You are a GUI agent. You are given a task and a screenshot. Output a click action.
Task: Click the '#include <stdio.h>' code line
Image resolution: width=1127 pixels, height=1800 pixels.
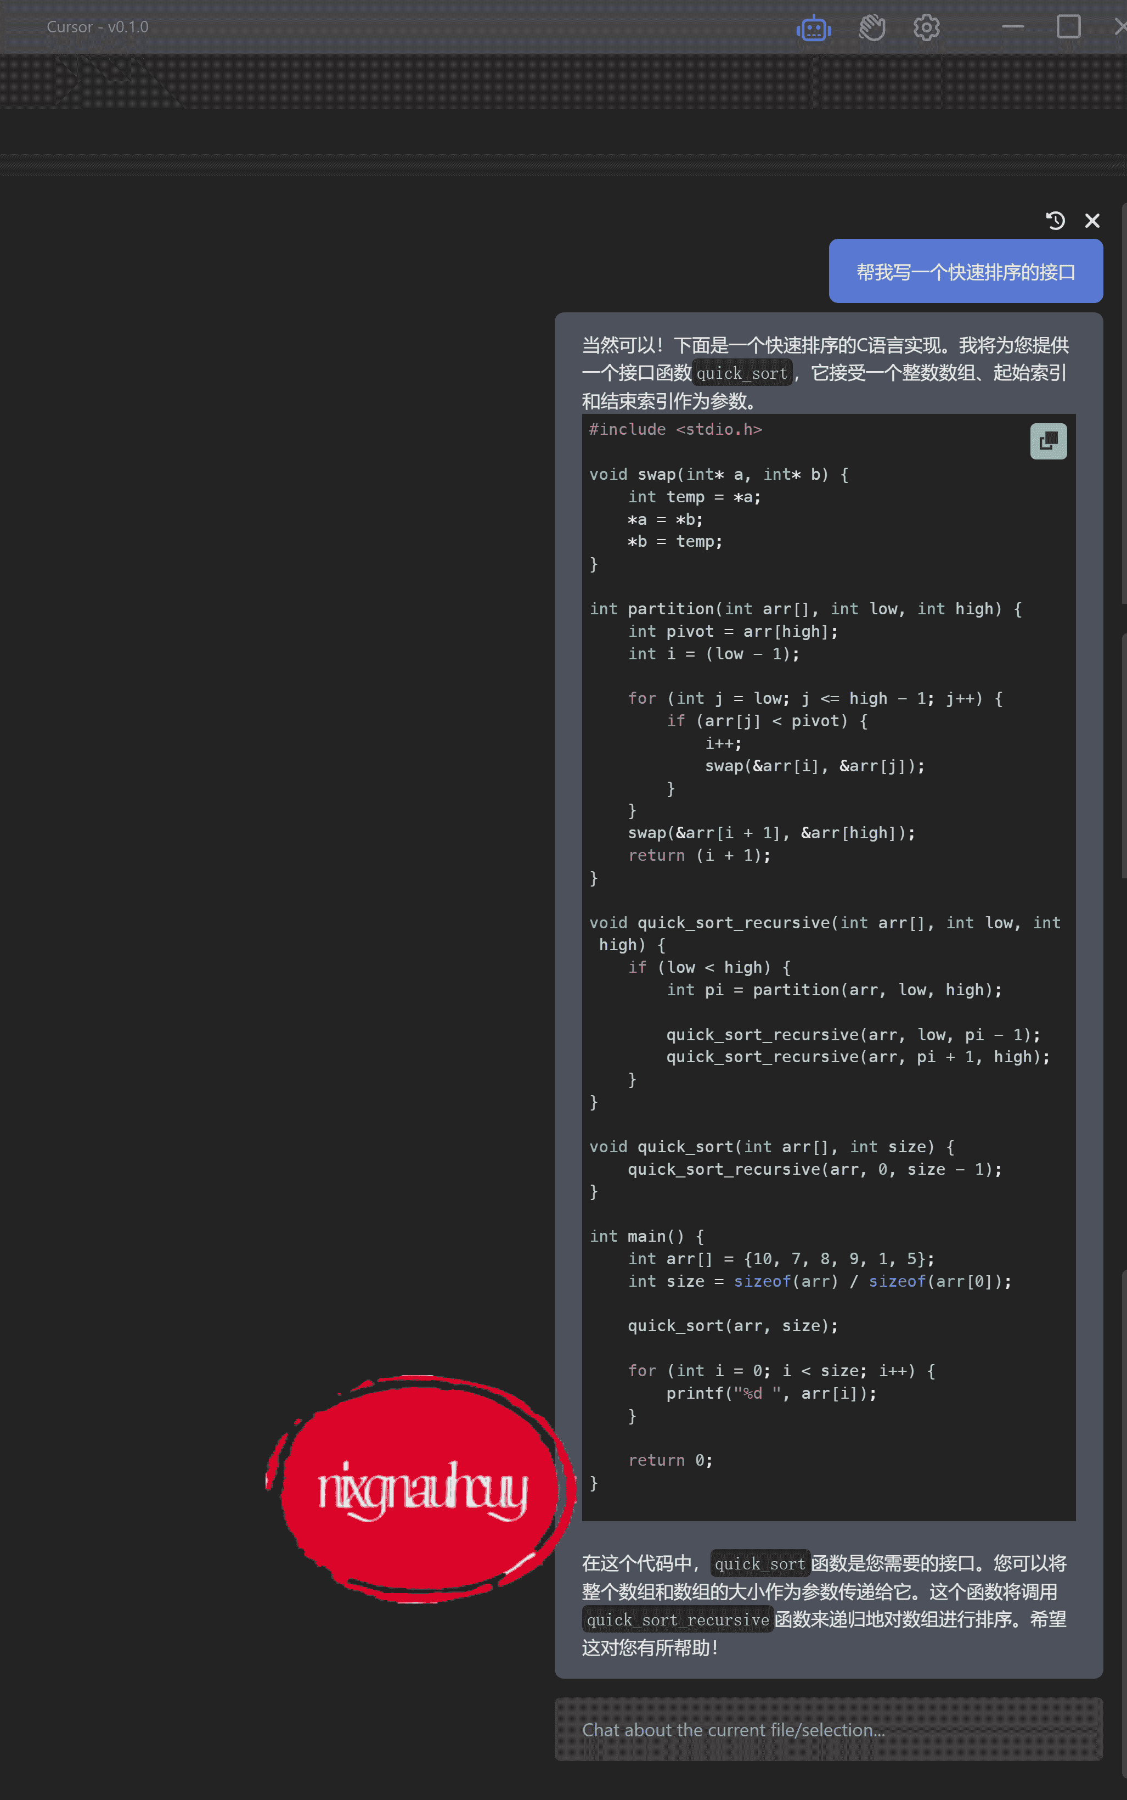675,429
